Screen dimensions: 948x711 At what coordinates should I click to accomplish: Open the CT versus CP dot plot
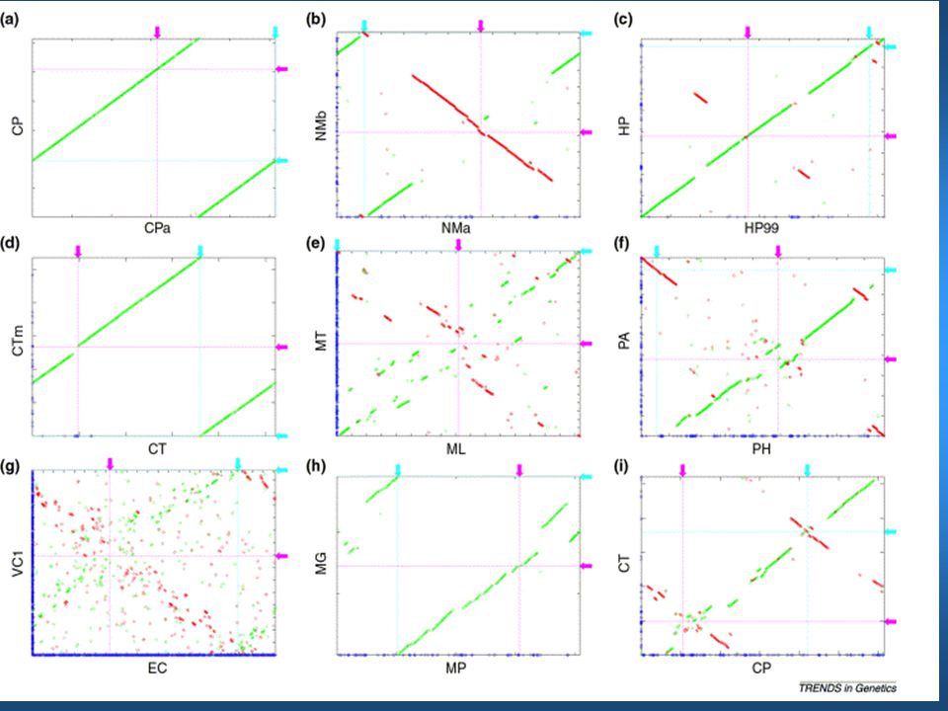(x=762, y=566)
